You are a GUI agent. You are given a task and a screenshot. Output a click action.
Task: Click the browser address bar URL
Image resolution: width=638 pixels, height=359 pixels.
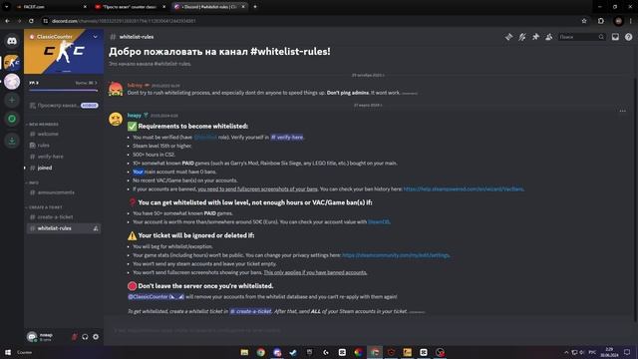click(x=124, y=21)
